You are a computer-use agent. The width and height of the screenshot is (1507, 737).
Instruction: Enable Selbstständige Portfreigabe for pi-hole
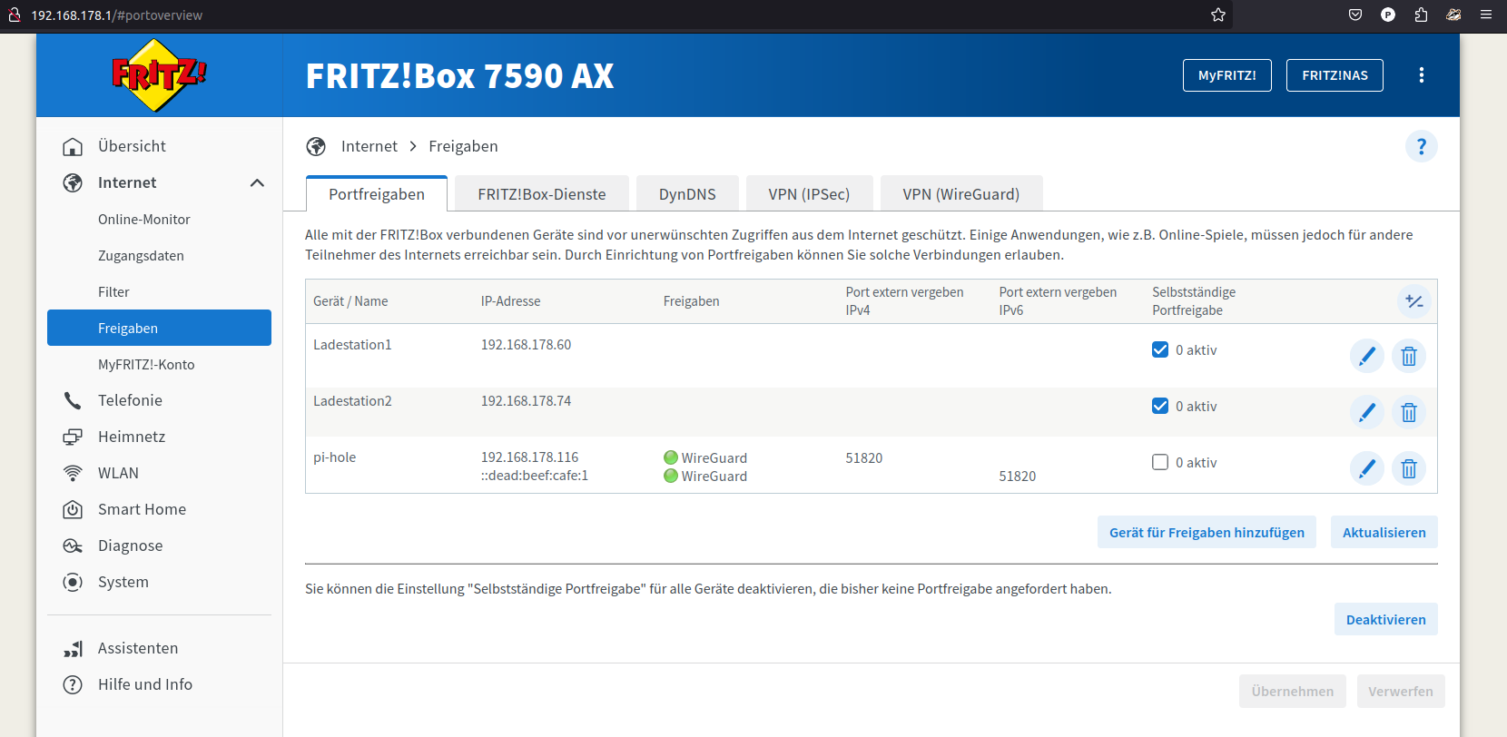pyautogui.click(x=1160, y=463)
